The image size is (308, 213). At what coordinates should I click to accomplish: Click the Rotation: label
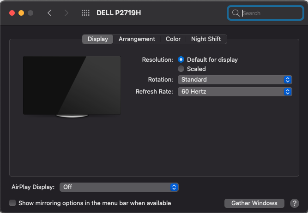(x=160, y=80)
